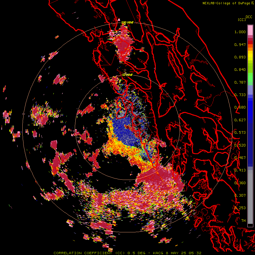Click the 0.893 scale value
Image resolution: width=255 pixels, height=255 pixels.
click(x=240, y=57)
